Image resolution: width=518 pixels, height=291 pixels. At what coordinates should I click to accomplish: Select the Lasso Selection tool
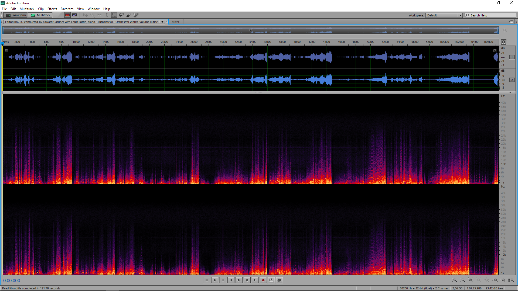coord(121,15)
